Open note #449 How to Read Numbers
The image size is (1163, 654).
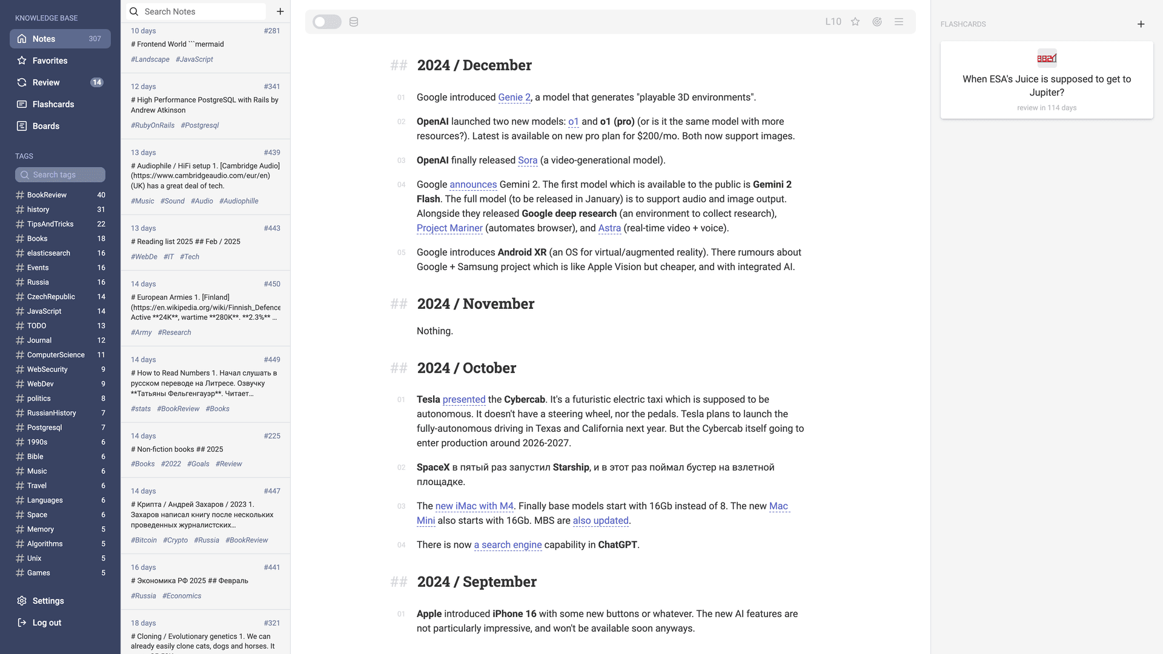point(205,385)
